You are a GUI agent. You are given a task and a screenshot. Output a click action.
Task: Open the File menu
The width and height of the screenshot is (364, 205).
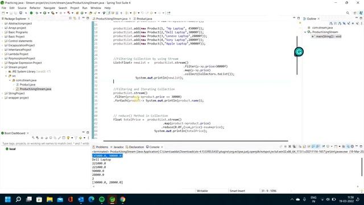coord(4,8)
